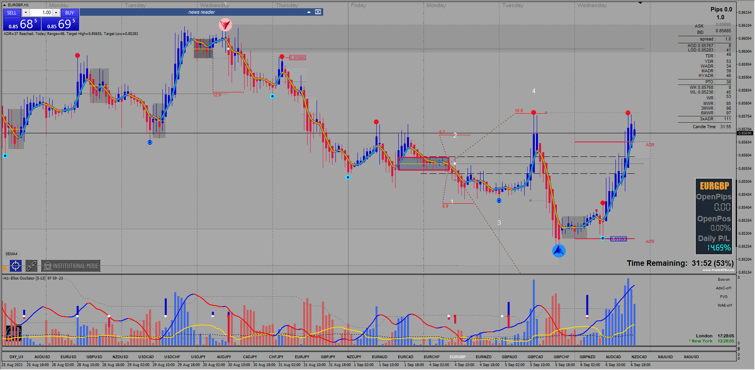Click the lot volume input field
755x370 pixels.
[x=41, y=13]
